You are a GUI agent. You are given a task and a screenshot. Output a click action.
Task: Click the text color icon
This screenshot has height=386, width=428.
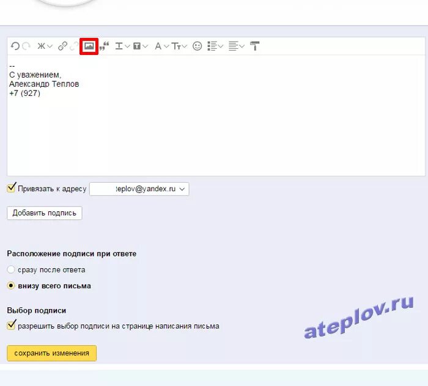tap(119, 46)
